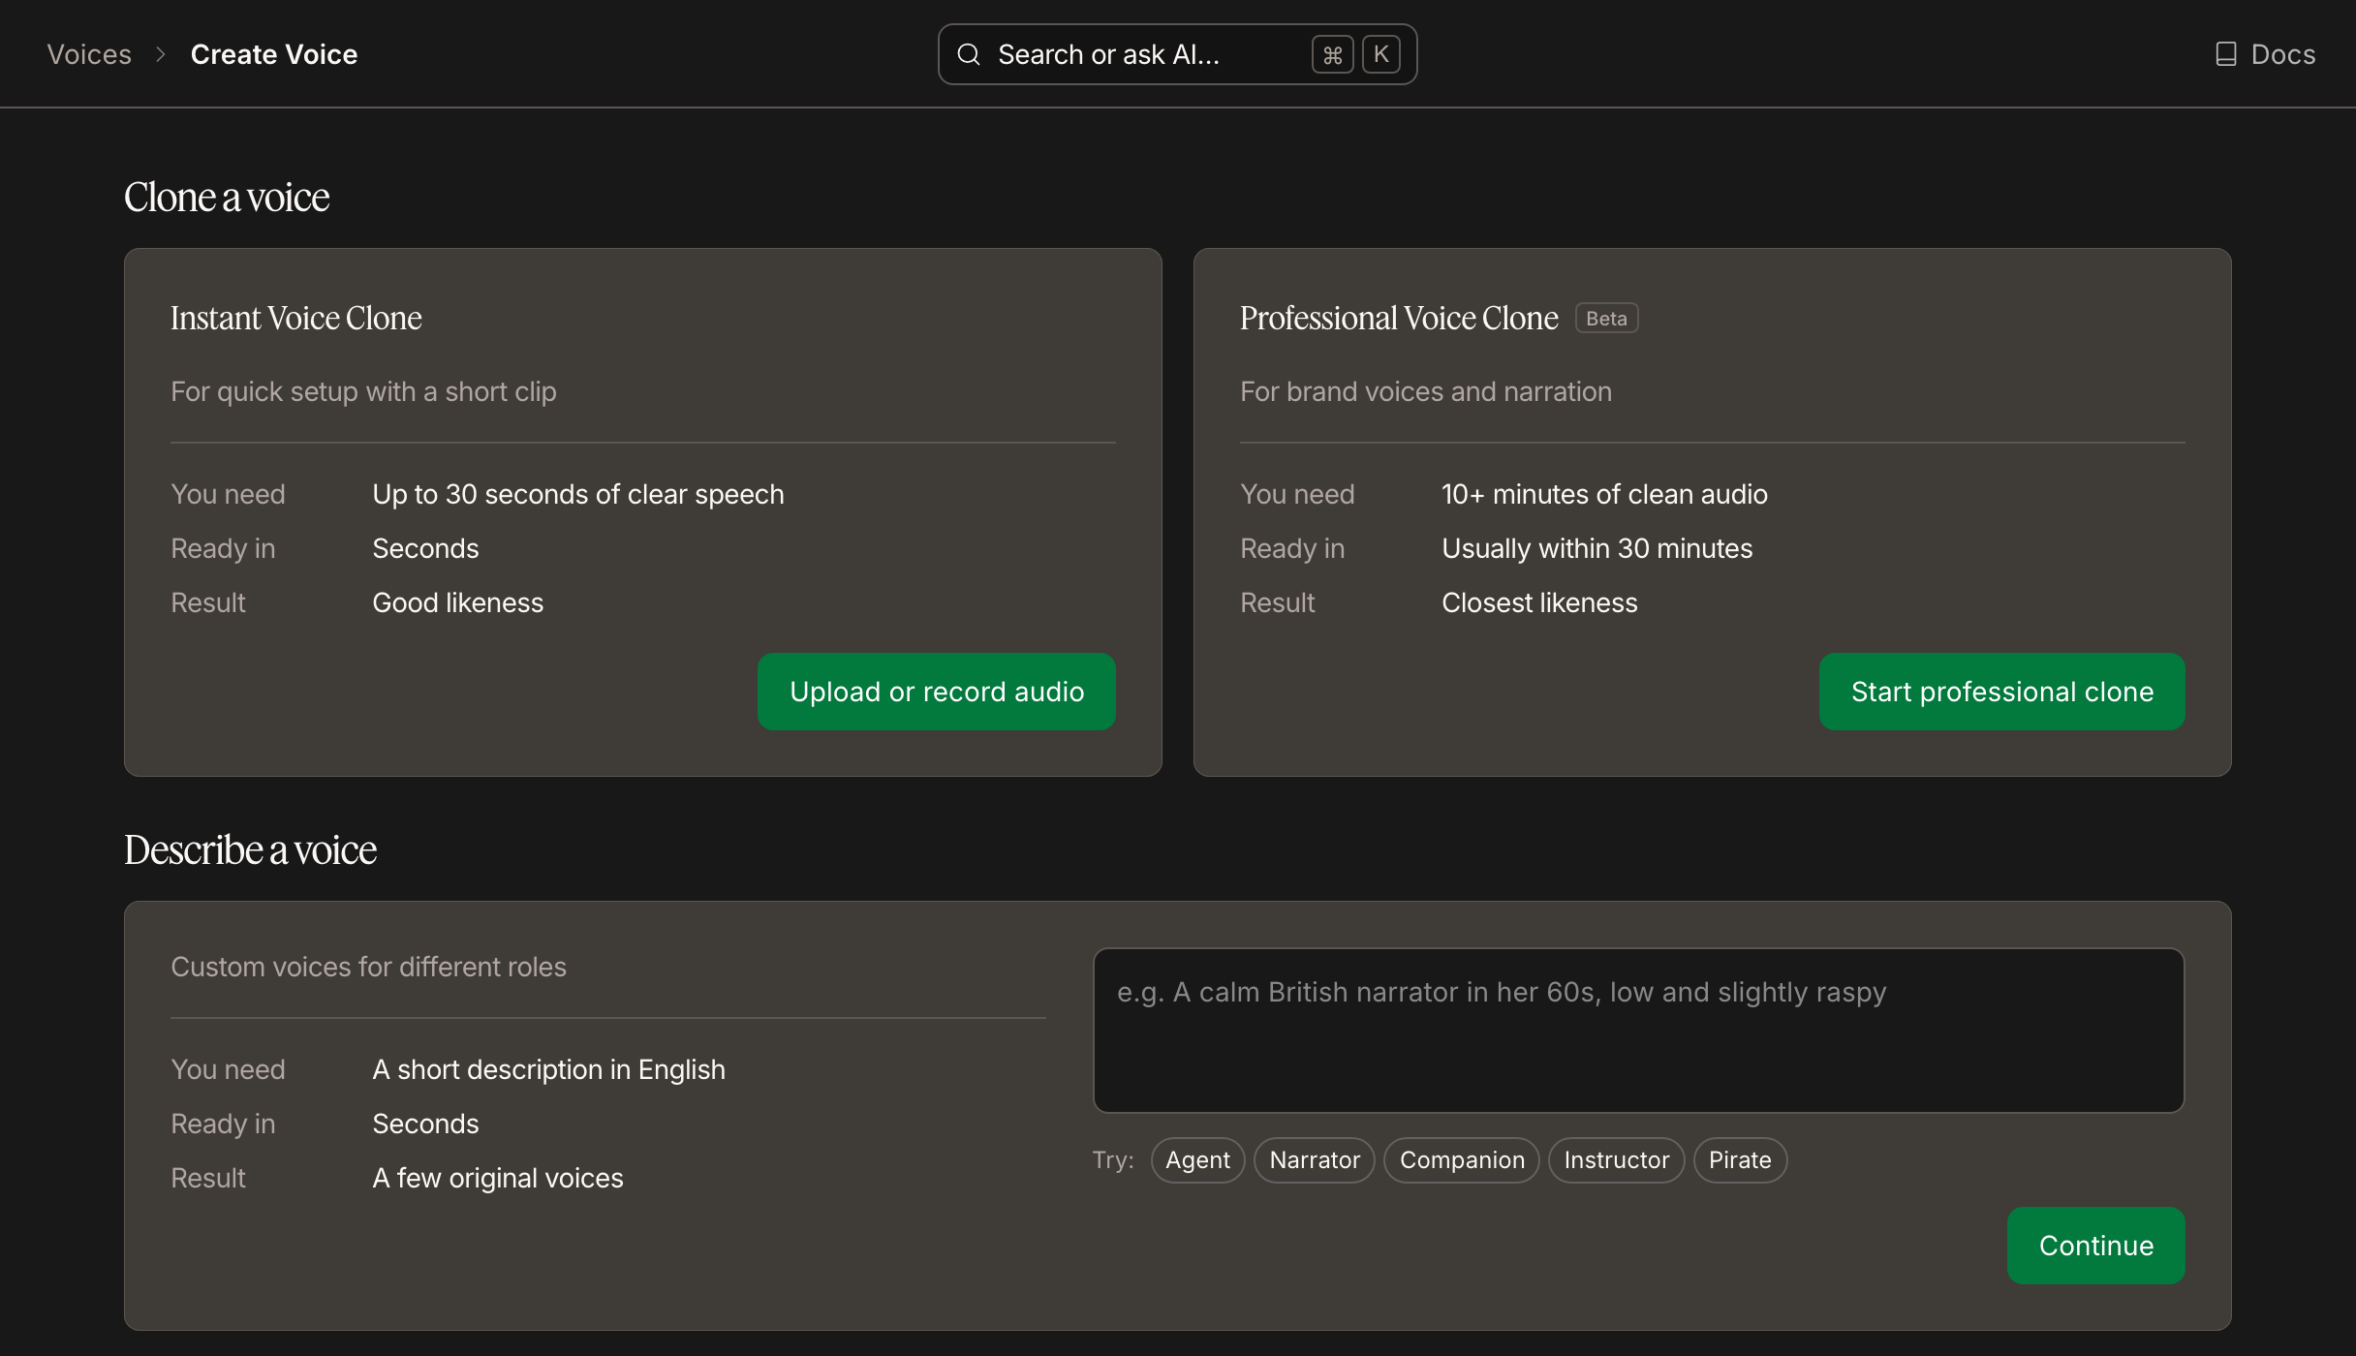Image resolution: width=2356 pixels, height=1356 pixels.
Task: Click Upload or record audio button
Action: tap(936, 692)
